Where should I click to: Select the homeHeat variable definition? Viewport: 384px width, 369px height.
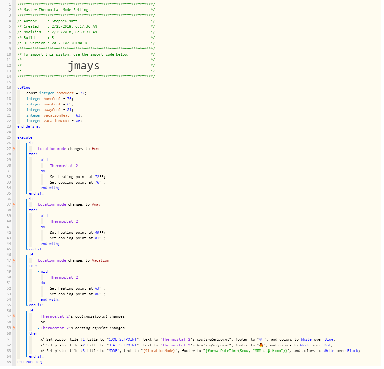[56, 93]
